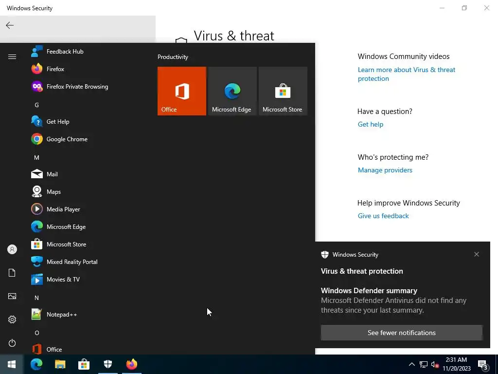This screenshot has height=374, width=498.
Task: Open the taskbar clock and date
Action: coord(456,364)
